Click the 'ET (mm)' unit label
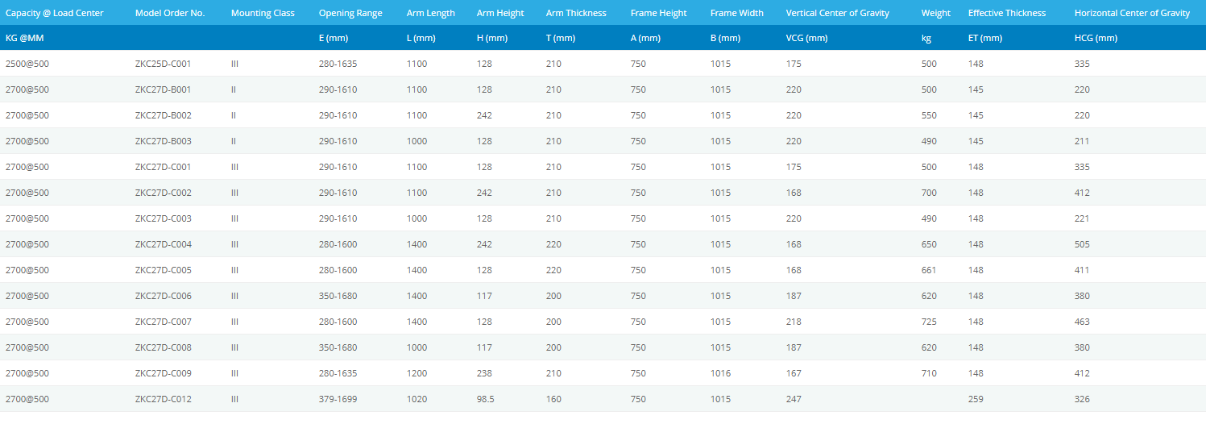This screenshot has width=1206, height=424. click(x=985, y=38)
